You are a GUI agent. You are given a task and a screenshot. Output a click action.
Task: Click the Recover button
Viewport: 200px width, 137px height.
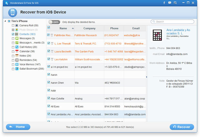tap(182, 127)
